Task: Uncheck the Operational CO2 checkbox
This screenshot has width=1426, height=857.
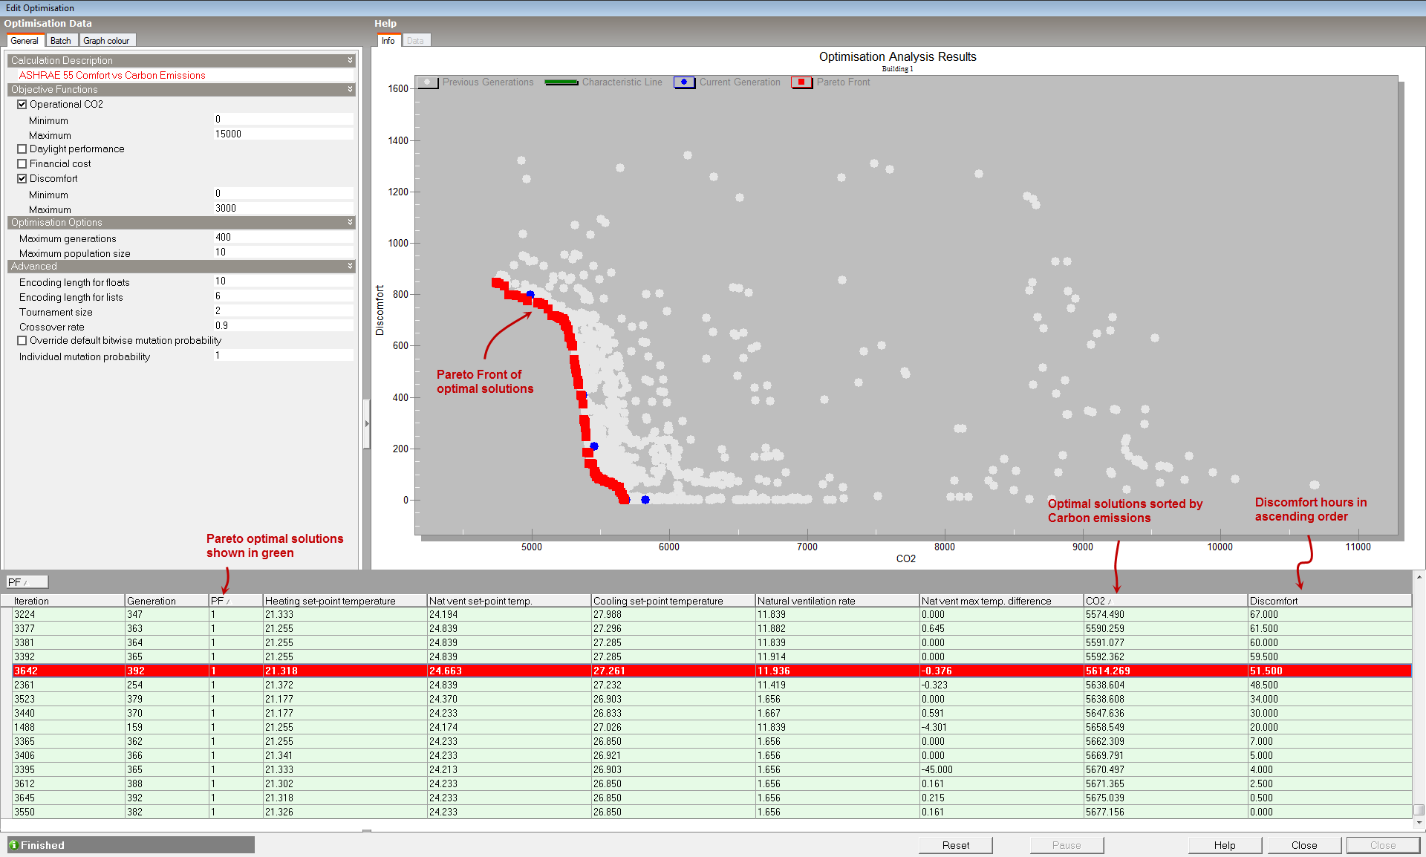Action: click(x=22, y=105)
